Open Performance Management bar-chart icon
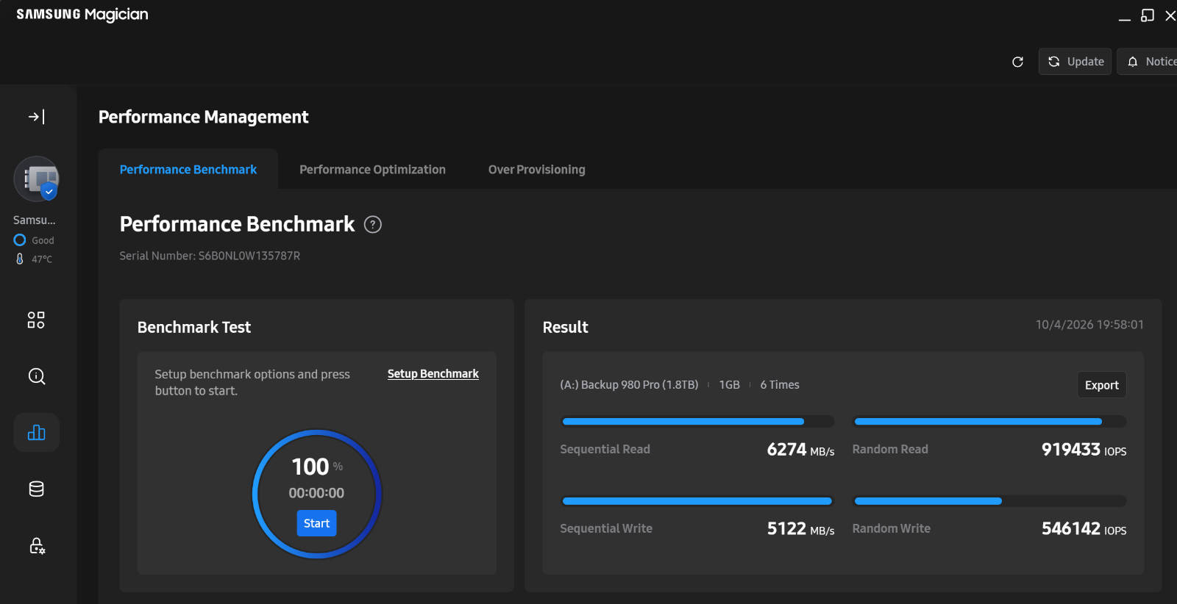 [37, 432]
